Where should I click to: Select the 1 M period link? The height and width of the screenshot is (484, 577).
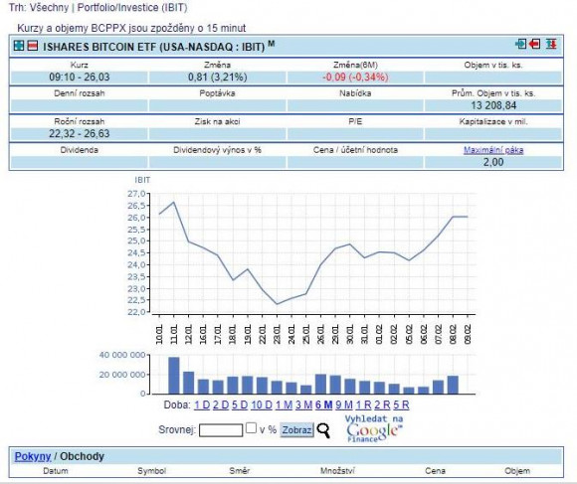click(x=284, y=404)
